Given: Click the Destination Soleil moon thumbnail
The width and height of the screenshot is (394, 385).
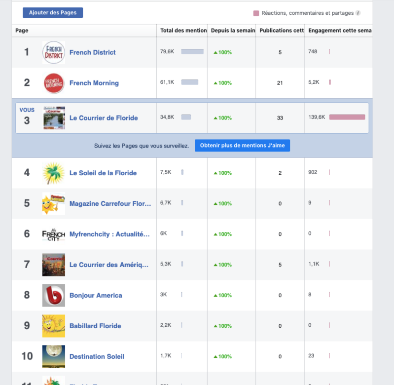Looking at the screenshot, I should click(x=54, y=356).
